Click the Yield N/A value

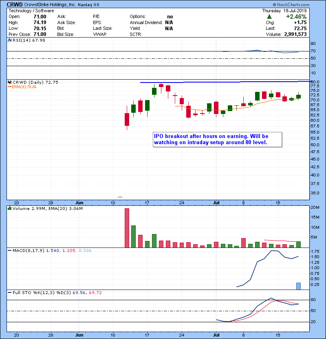[169, 28]
